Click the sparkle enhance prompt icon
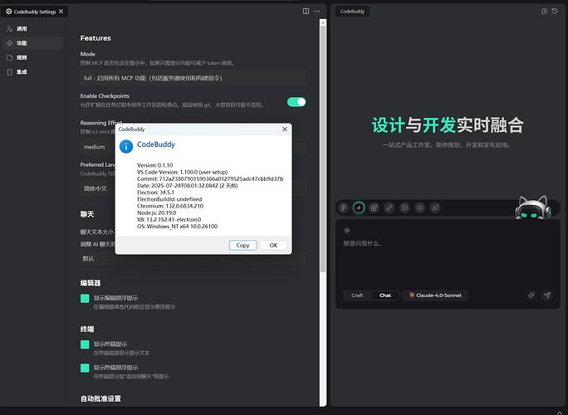Viewport: 568px width, 415px height. coord(531,295)
